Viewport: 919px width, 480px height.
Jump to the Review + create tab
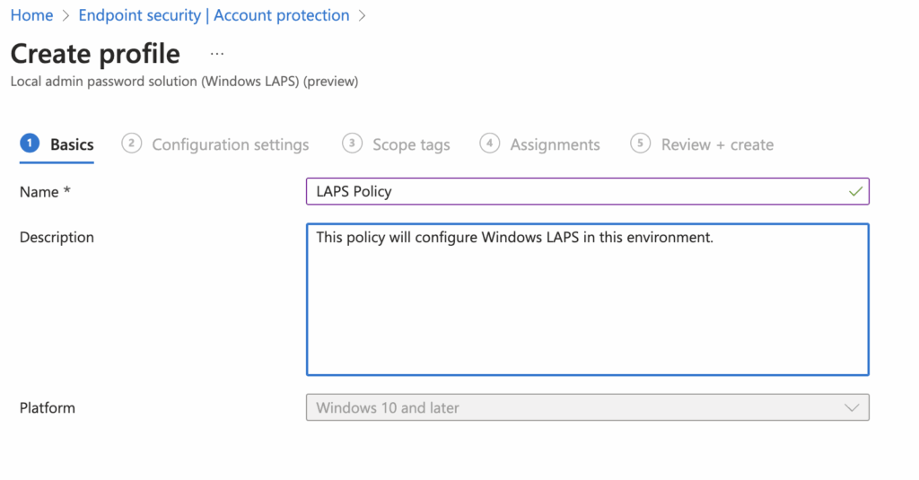pos(717,144)
